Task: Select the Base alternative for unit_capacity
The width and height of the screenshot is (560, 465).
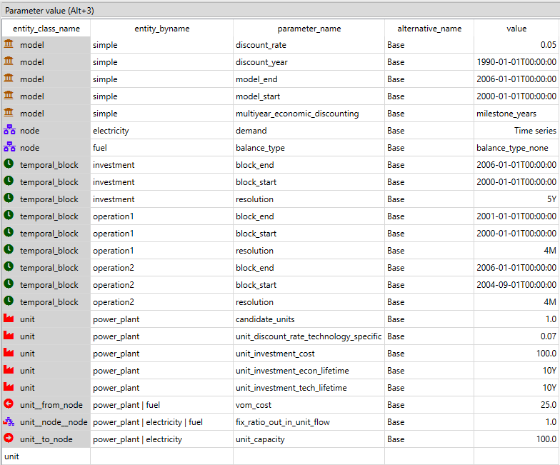Action: pos(429,439)
